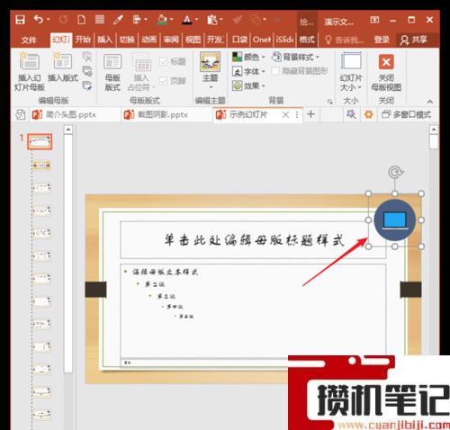Click the 第二级 bullet text
Screen dimensions: 450x430
tap(155, 284)
